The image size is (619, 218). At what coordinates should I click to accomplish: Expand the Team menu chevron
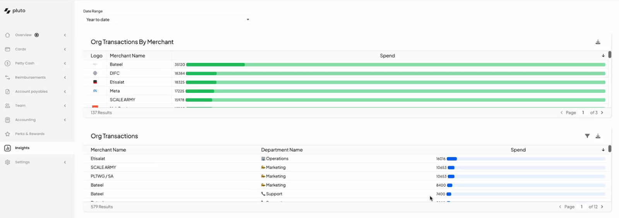pyautogui.click(x=65, y=106)
